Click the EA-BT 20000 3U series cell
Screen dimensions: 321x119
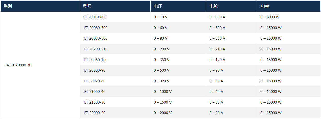pyautogui.click(x=18, y=65)
